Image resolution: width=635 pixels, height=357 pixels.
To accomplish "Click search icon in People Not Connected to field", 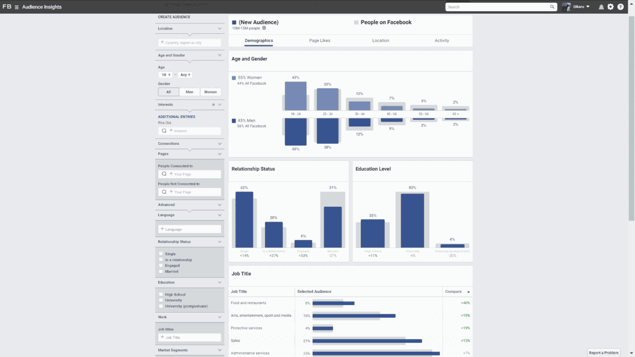I will click(164, 192).
